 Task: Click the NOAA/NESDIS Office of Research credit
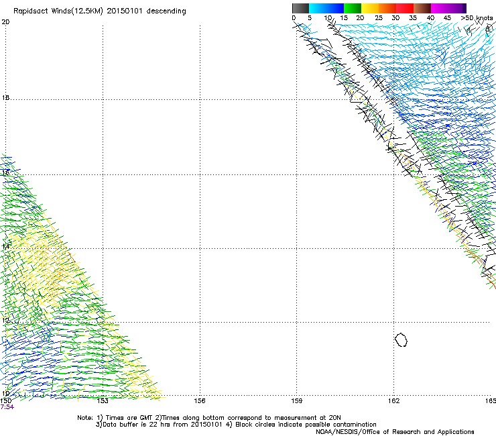coord(395,432)
